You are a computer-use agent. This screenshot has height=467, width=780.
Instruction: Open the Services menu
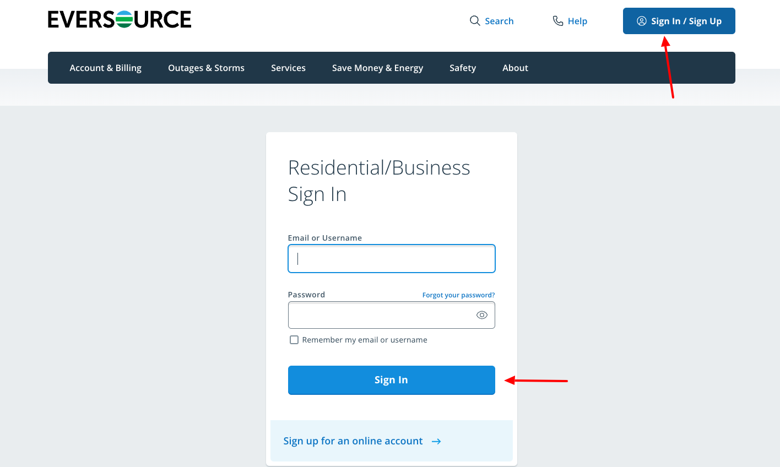pos(288,67)
